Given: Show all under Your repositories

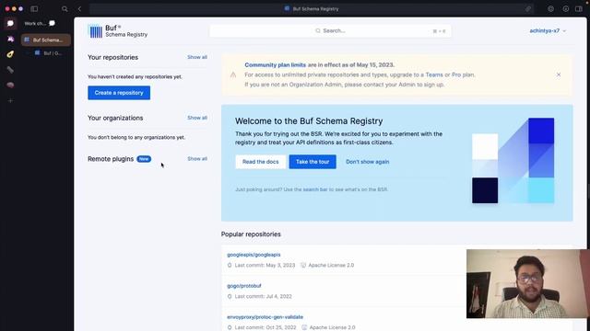Looking at the screenshot, I should 197,57.
